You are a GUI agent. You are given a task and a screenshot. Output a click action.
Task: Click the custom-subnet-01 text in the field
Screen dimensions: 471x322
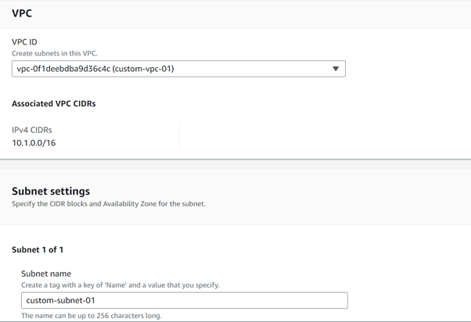point(60,300)
